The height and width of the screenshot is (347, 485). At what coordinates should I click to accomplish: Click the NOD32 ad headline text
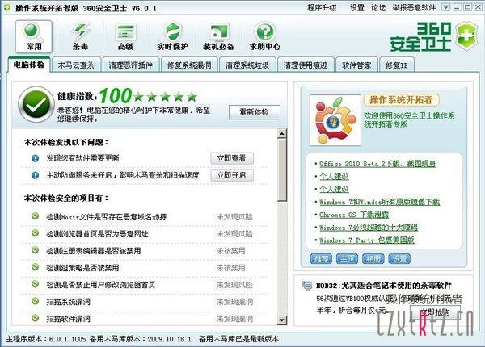tap(383, 286)
